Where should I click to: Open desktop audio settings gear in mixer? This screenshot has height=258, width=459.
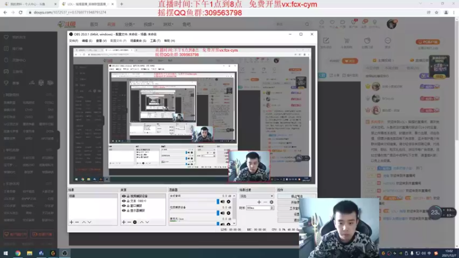tap(228, 202)
